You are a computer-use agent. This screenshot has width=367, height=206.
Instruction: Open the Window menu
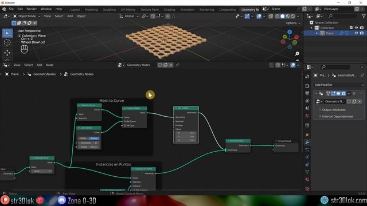tap(46, 9)
